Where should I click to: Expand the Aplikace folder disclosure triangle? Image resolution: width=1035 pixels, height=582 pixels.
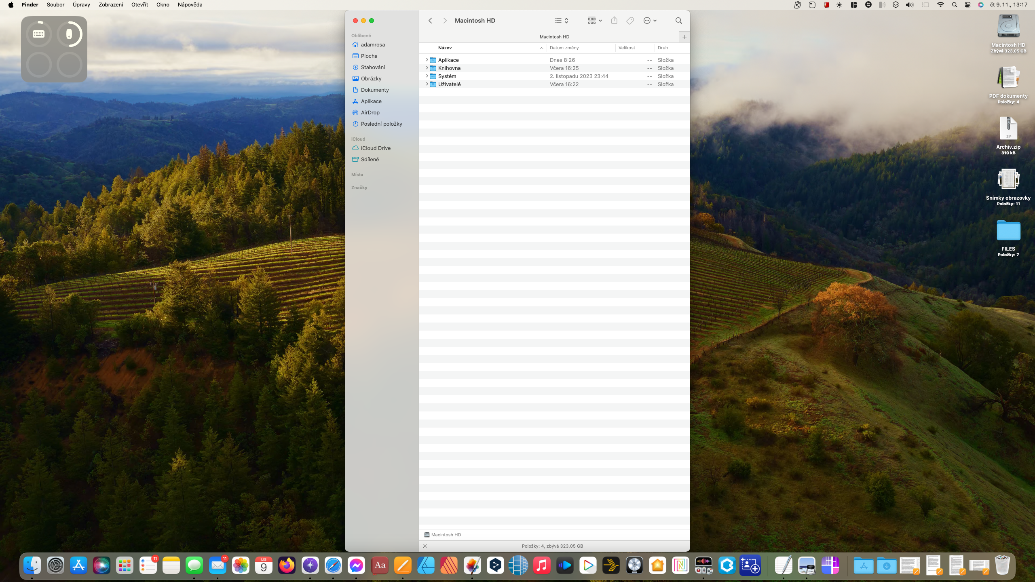(427, 60)
